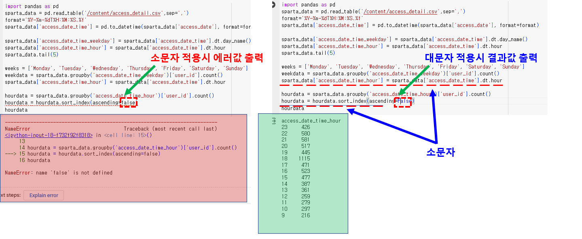
Task: Open the access_detail.csv path link in the right cell
Action: [x=401, y=12]
